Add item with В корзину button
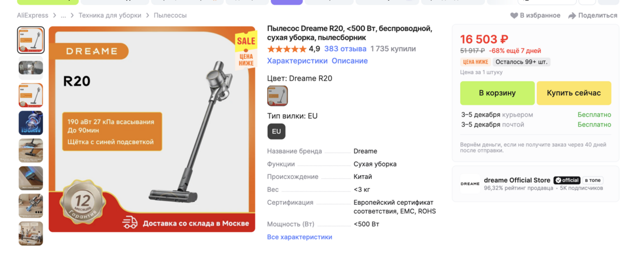The height and width of the screenshot is (259, 643). coord(497,93)
